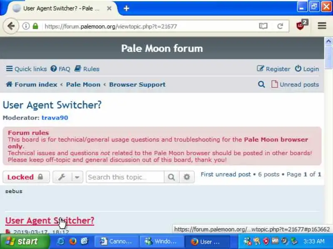Jump to First unread post
333x249 pixels.
pyautogui.click(x=226, y=174)
